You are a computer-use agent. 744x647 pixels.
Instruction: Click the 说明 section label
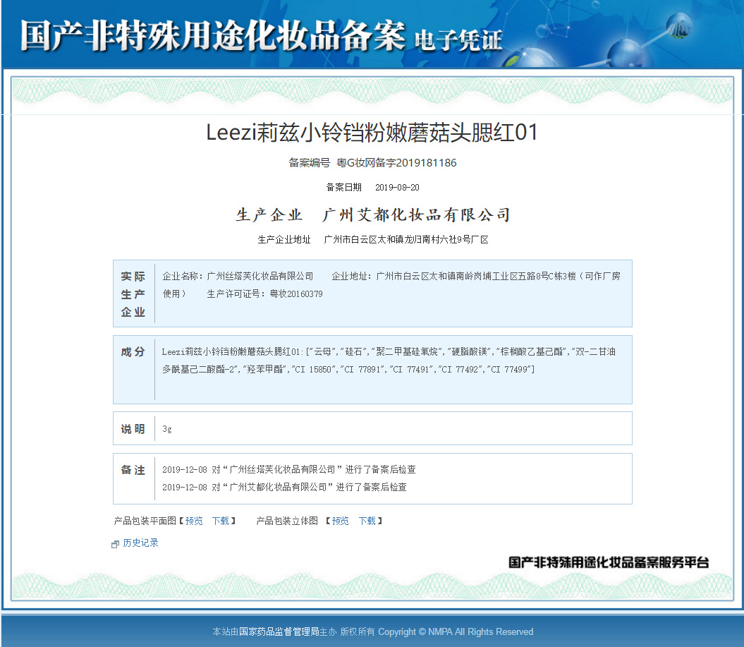coord(133,429)
